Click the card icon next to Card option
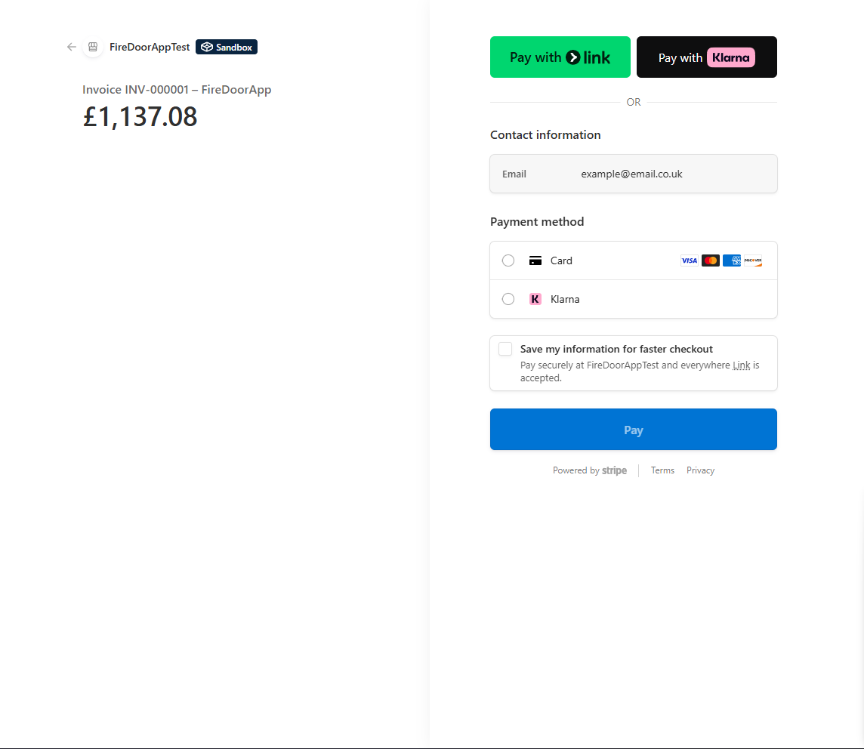864x749 pixels. 535,260
